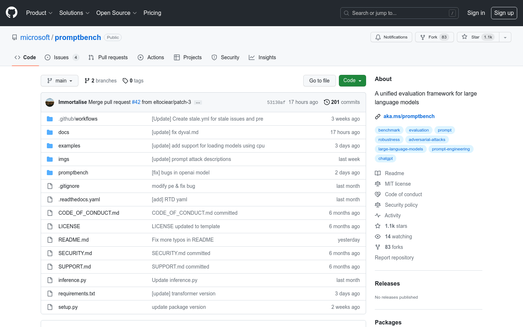Viewport: 523px width, 327px height.
Task: Switch to the Pull requests tab
Action: tap(108, 57)
